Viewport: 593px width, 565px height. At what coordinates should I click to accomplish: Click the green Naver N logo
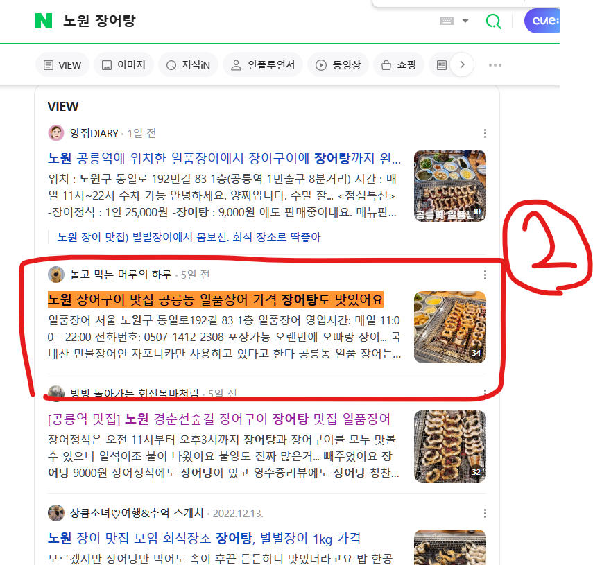44,21
